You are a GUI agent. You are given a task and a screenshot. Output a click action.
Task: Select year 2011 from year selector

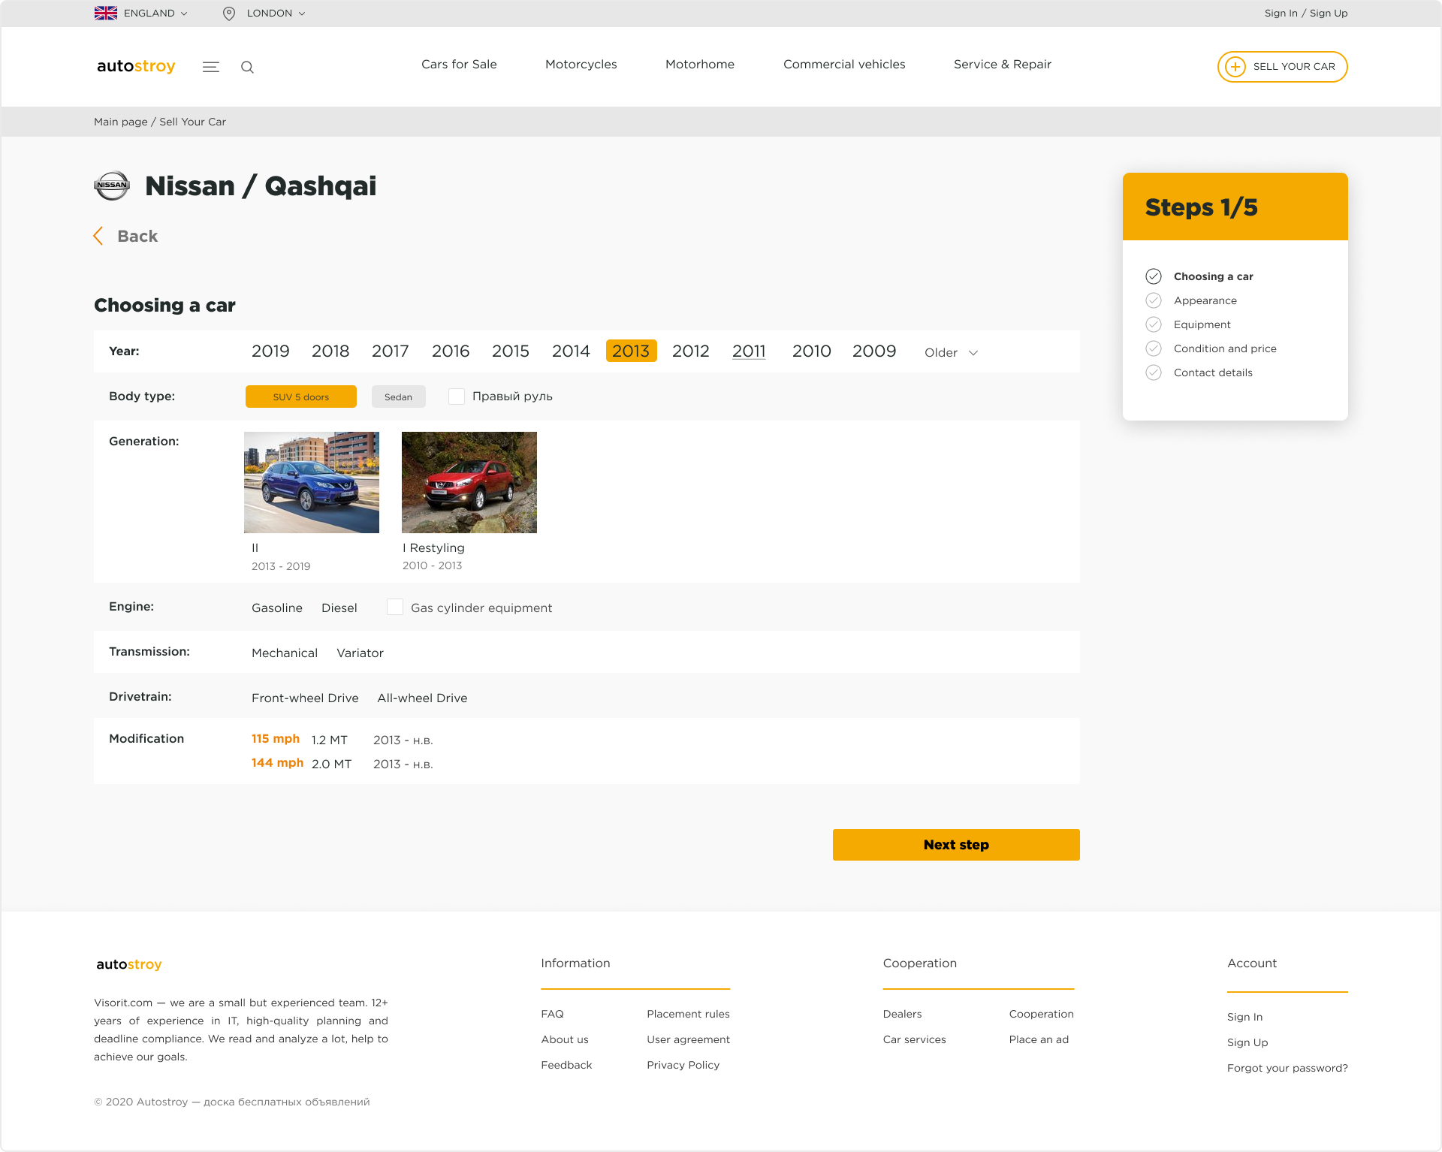coord(751,351)
